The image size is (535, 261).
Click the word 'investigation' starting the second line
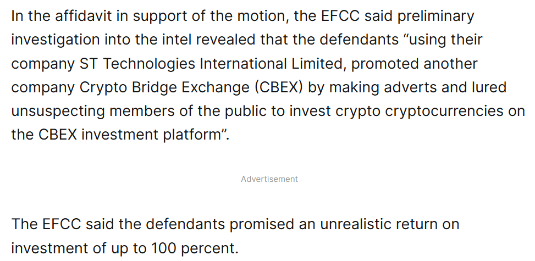(56, 40)
